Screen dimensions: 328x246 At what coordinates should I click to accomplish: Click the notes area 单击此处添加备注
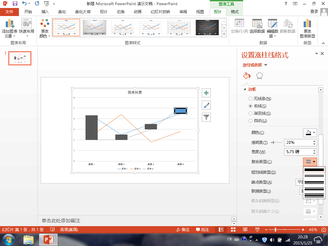coord(61,221)
